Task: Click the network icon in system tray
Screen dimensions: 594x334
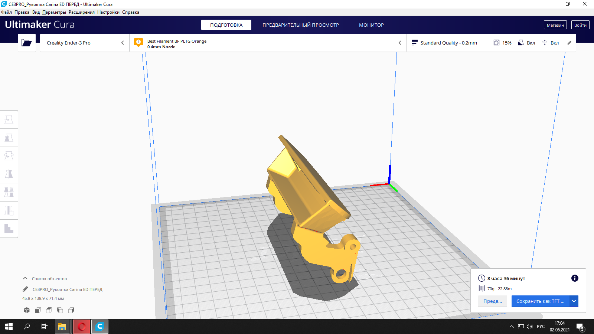Action: pyautogui.click(x=521, y=327)
